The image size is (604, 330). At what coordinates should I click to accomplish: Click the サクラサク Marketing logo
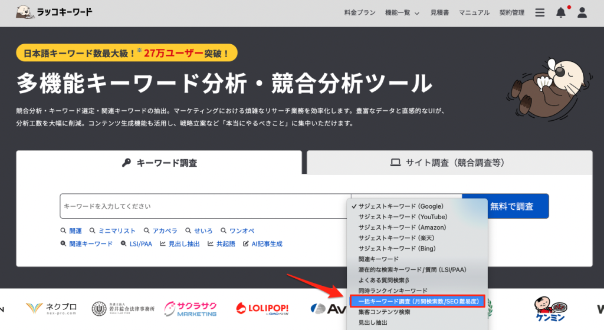coord(191,308)
